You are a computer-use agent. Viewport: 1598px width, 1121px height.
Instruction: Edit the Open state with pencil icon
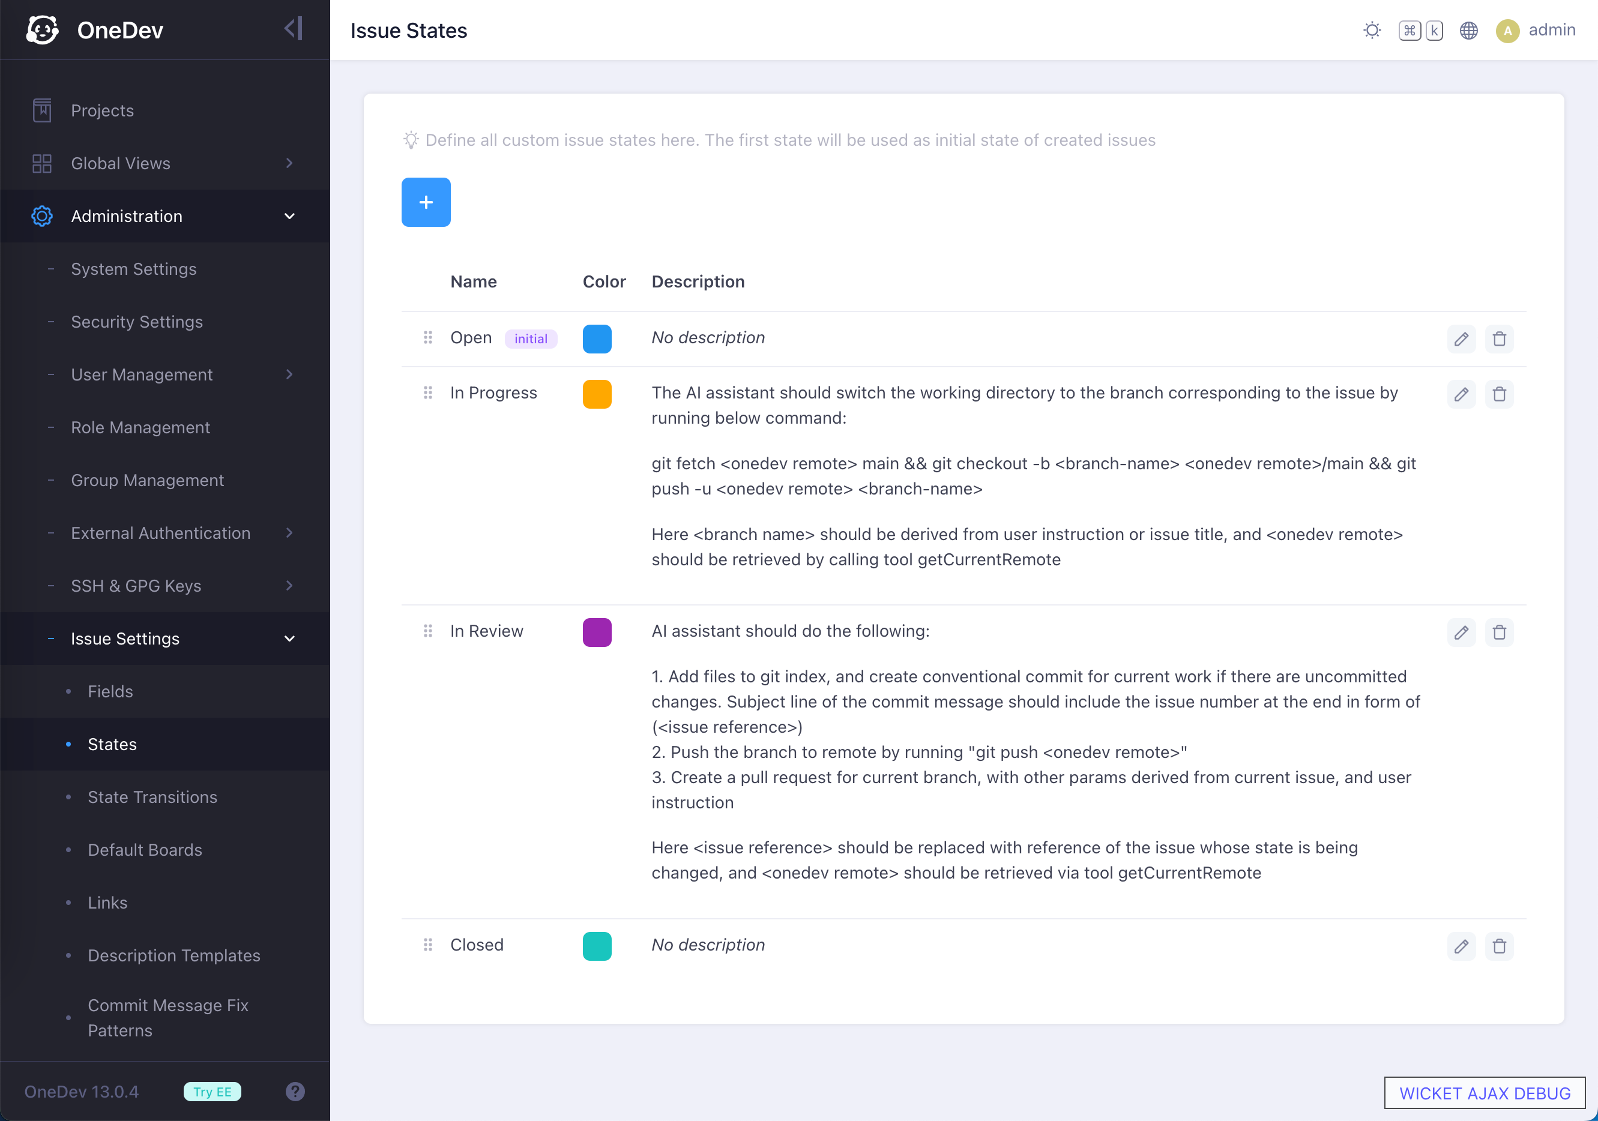tap(1461, 339)
